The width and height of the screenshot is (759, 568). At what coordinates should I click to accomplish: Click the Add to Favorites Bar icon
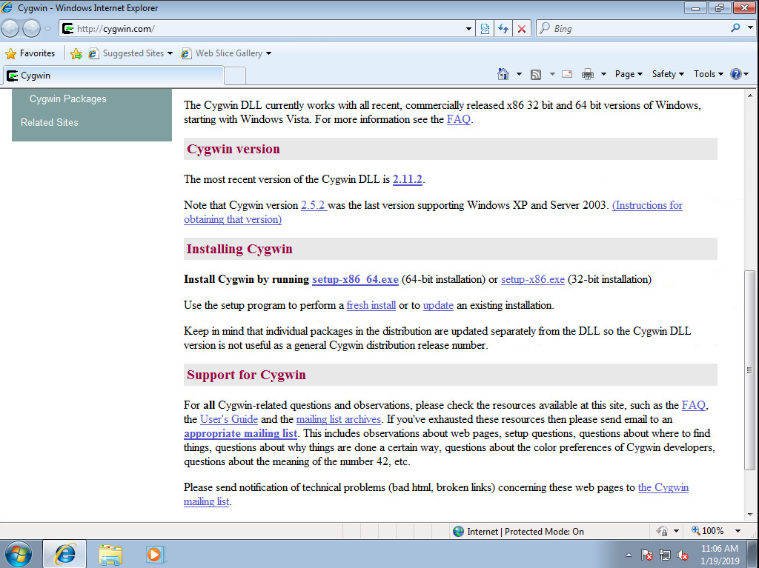tap(76, 53)
